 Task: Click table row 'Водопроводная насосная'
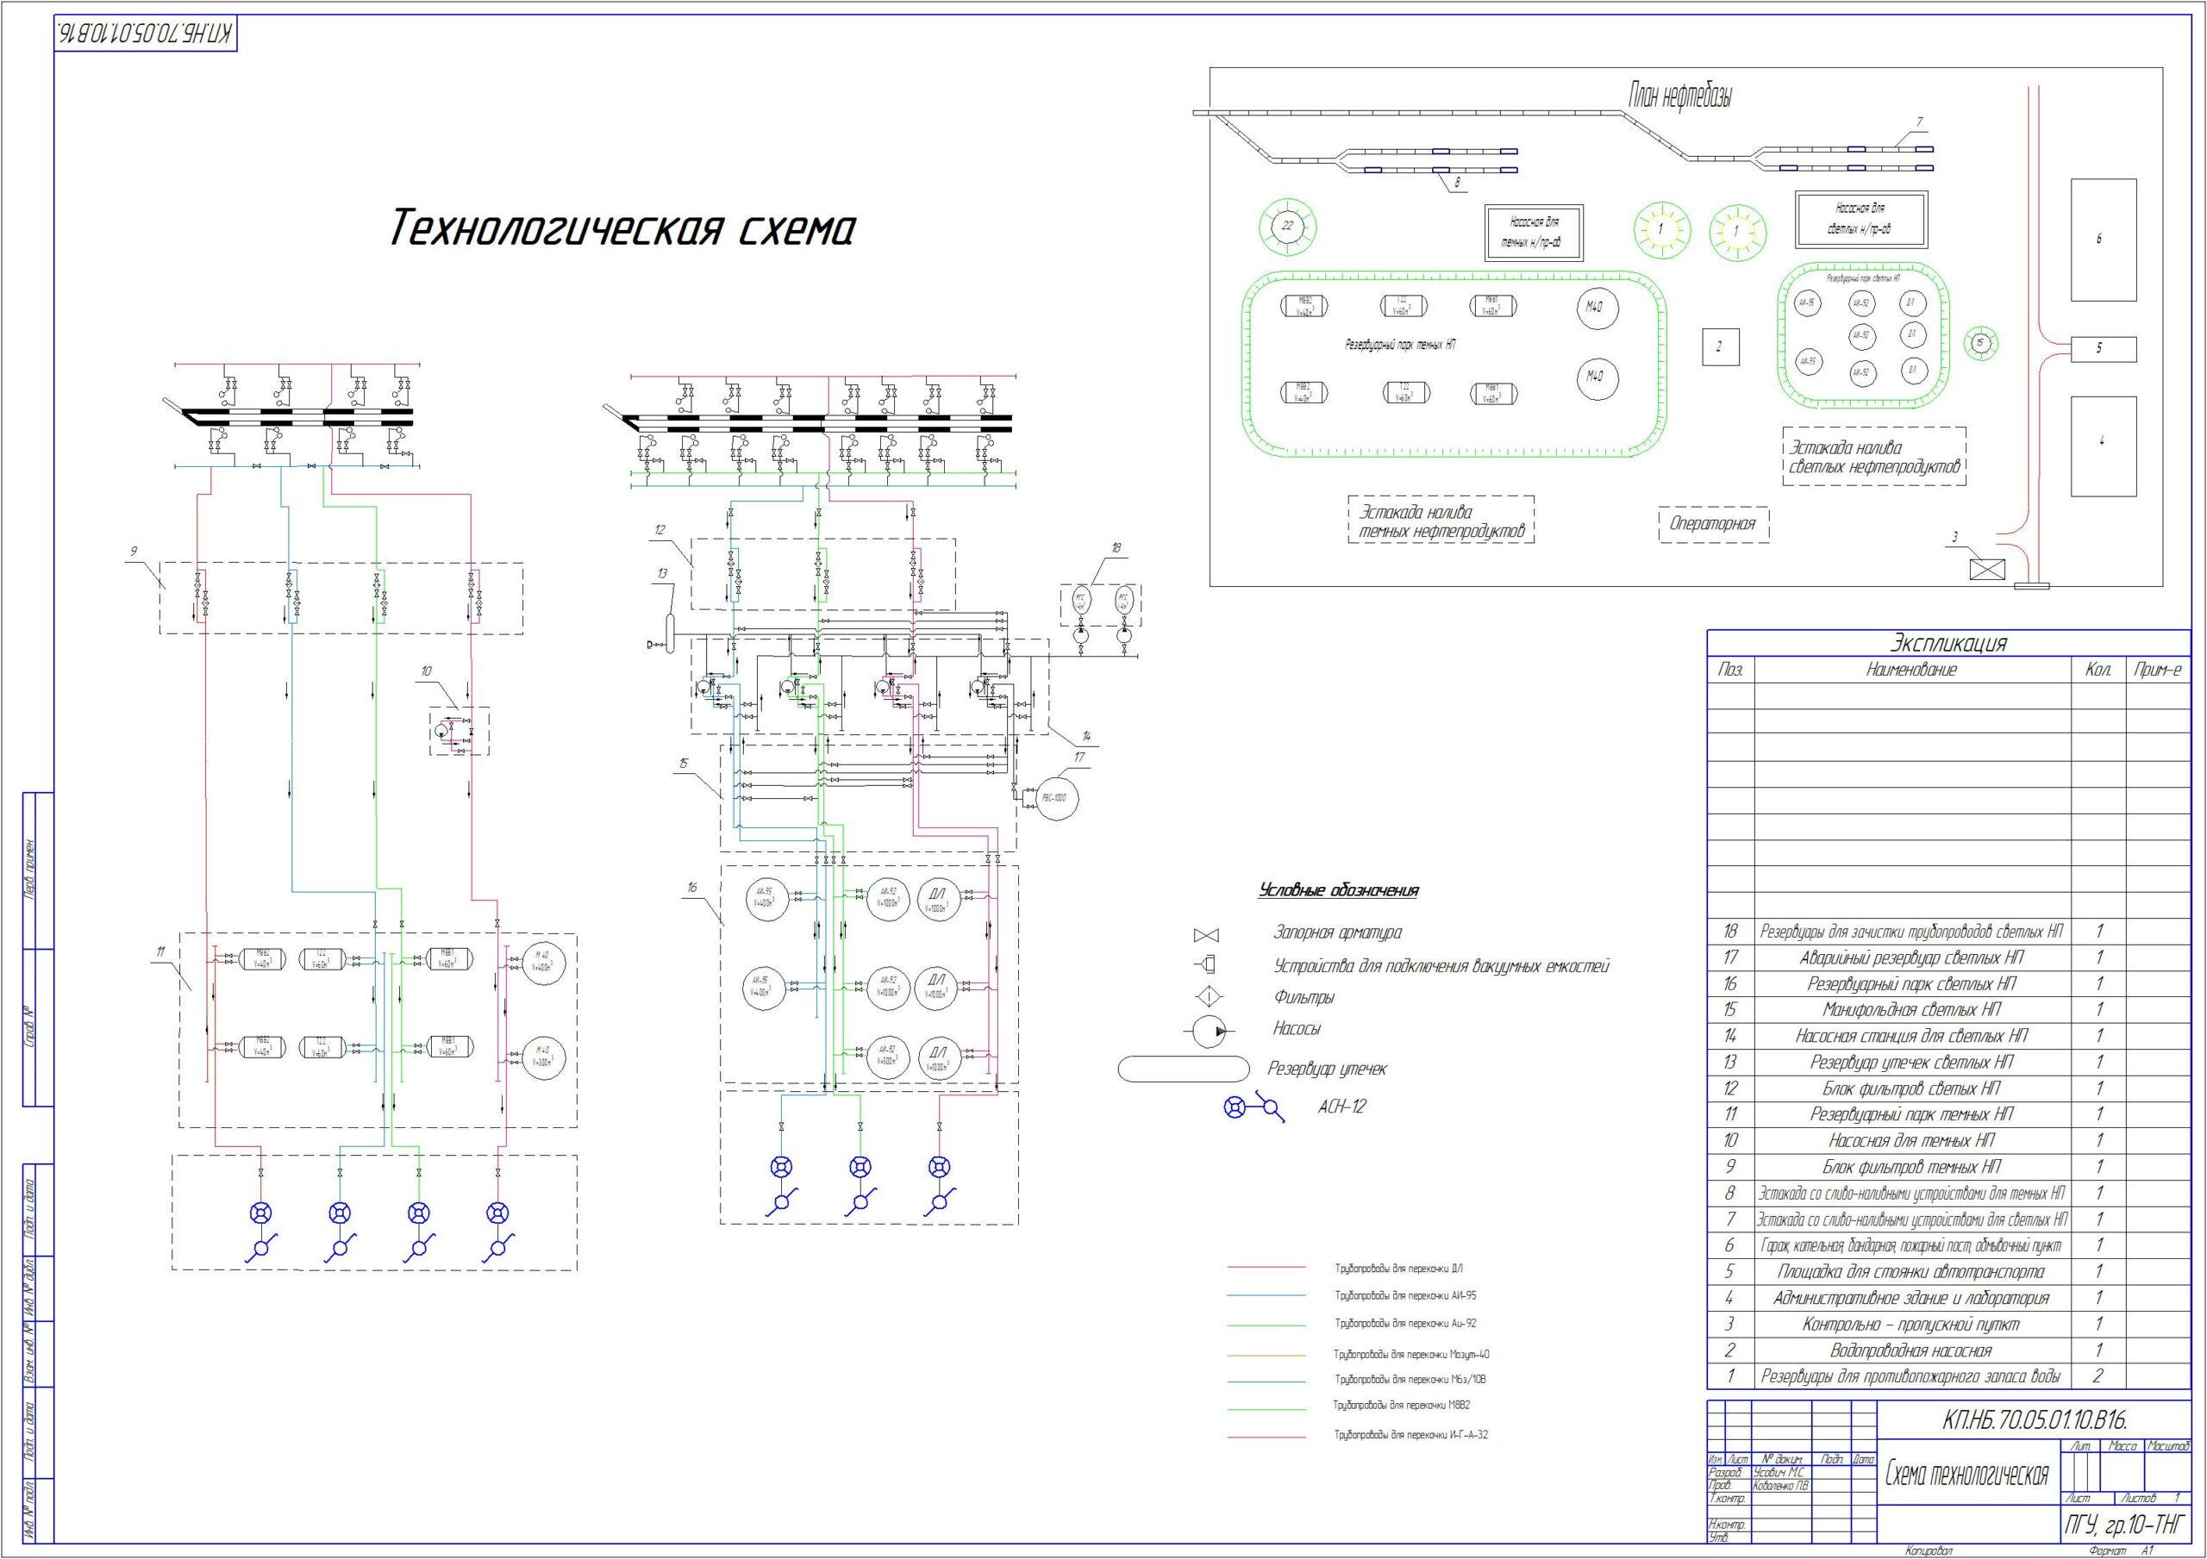1948,1350
